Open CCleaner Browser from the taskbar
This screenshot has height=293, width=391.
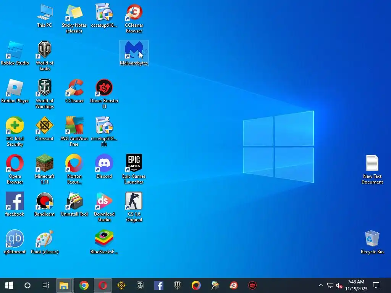pos(234,285)
